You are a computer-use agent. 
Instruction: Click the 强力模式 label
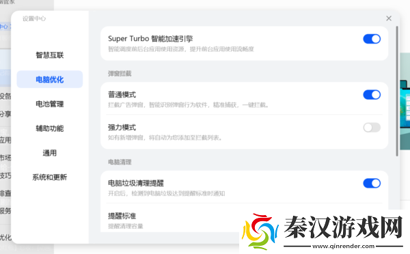pyautogui.click(x=122, y=128)
